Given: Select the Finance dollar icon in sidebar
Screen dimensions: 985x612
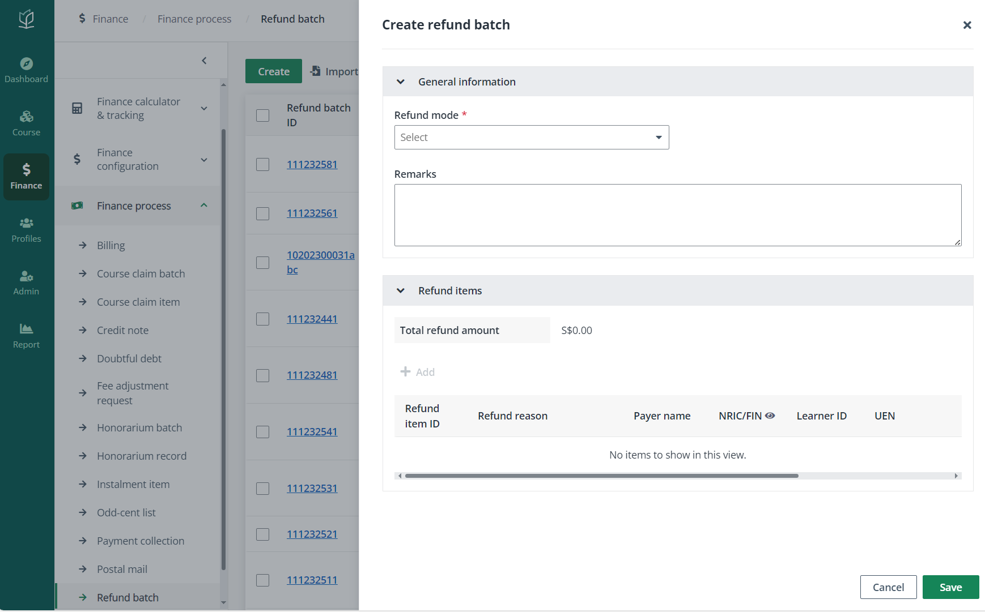Looking at the screenshot, I should click(26, 169).
